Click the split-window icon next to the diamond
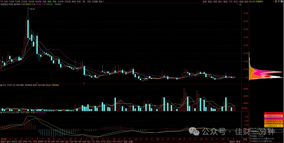 [x=240, y=4]
